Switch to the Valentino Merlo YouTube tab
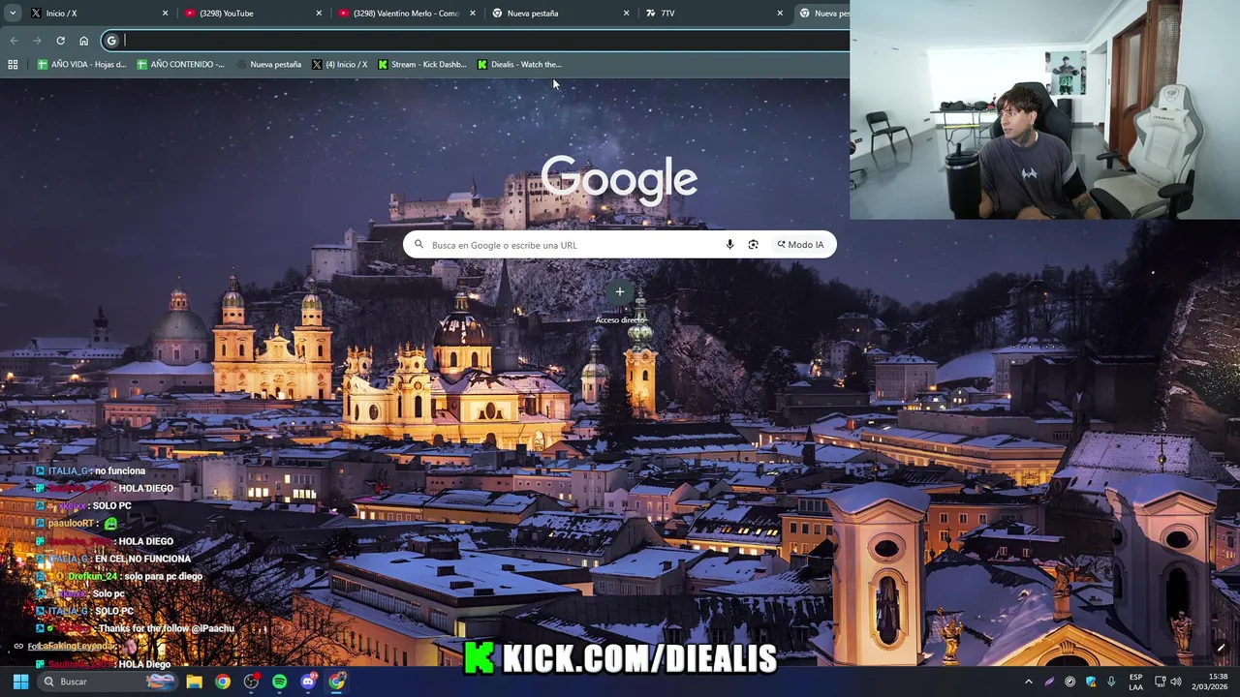1240x697 pixels. click(x=408, y=14)
